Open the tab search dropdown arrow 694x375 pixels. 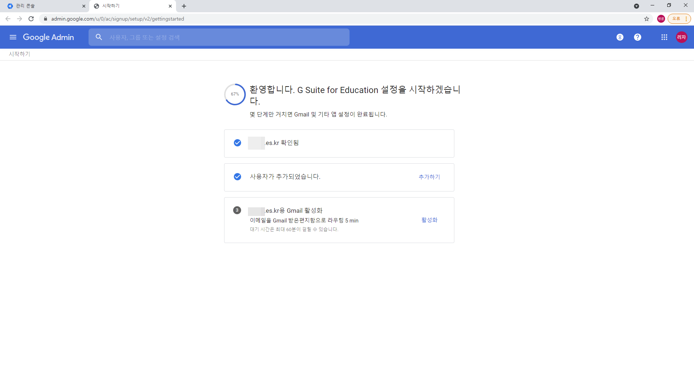(x=637, y=6)
